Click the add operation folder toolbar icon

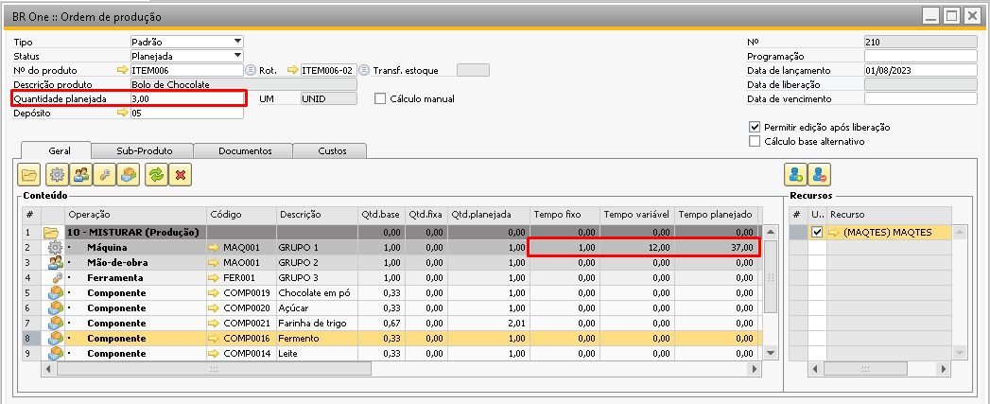29,174
